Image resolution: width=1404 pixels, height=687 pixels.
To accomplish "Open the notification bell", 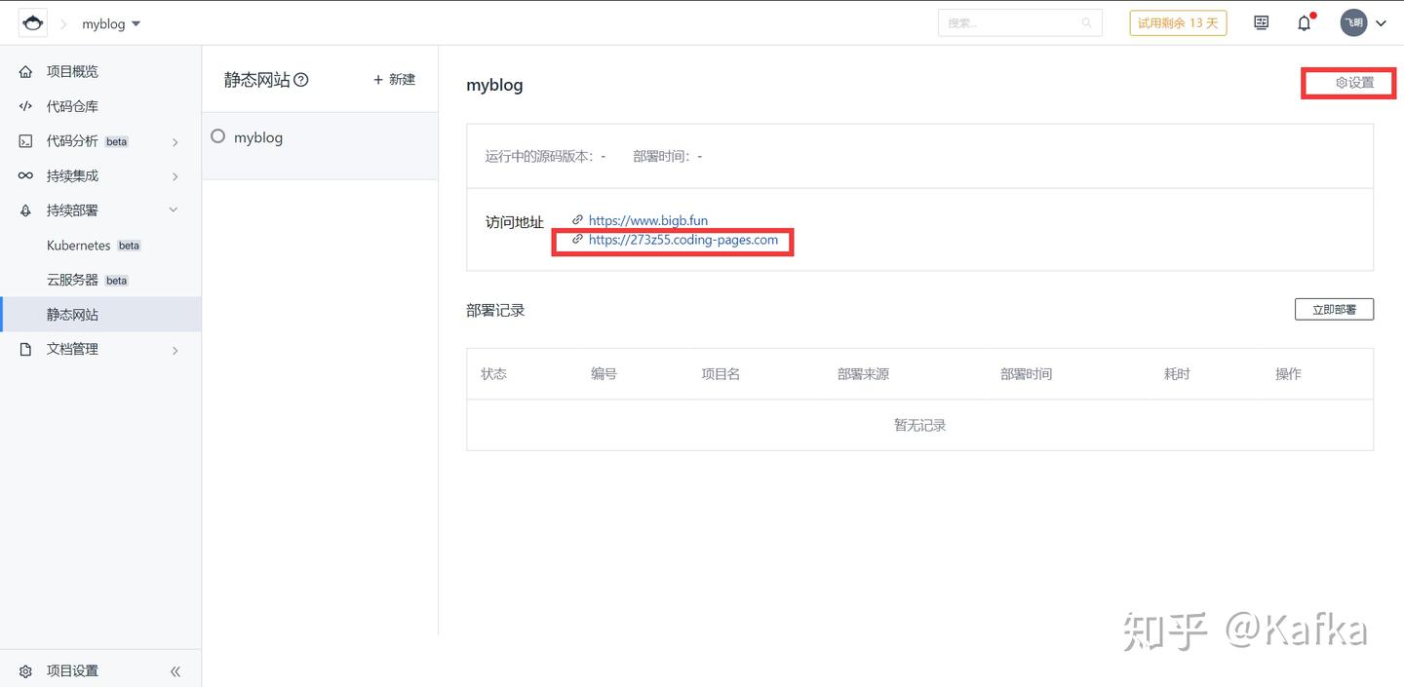I will point(1304,22).
